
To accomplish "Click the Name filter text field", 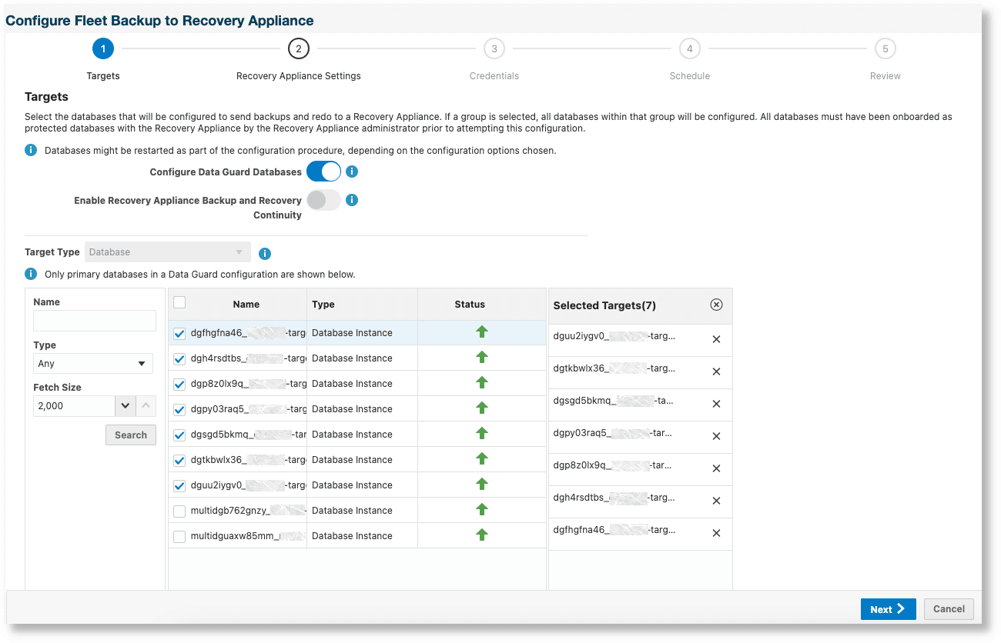I will (x=95, y=321).
